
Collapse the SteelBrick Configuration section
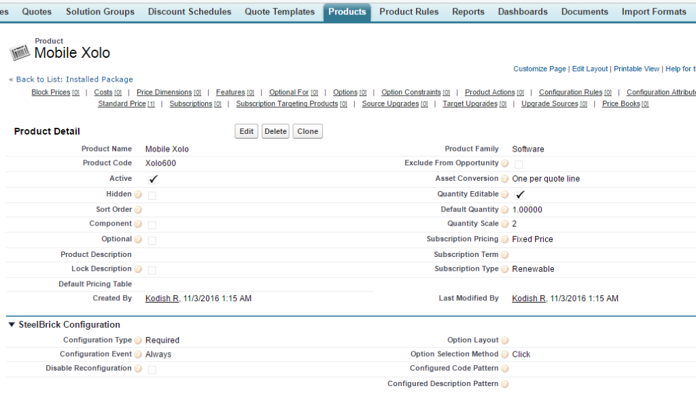point(12,325)
